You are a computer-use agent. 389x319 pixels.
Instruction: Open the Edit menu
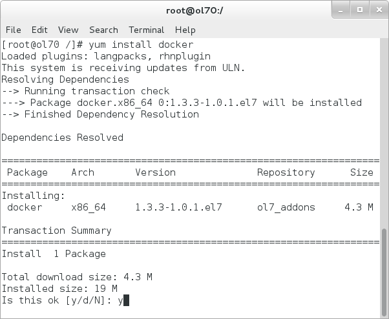39,30
